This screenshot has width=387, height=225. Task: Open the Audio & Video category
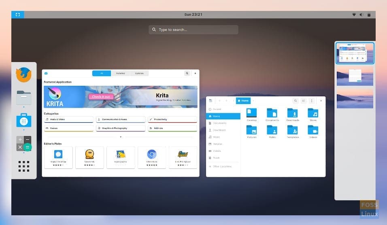(x=68, y=119)
